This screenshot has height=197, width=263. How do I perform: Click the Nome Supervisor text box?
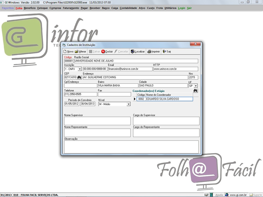click(x=97, y=121)
